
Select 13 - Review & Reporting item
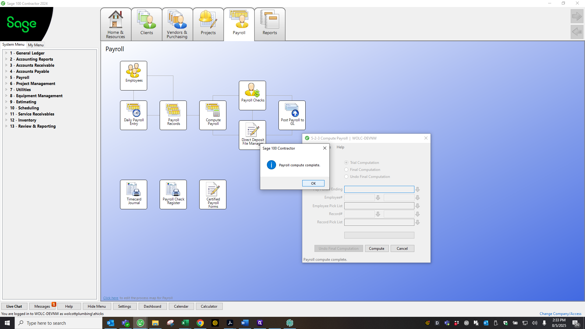tap(33, 126)
